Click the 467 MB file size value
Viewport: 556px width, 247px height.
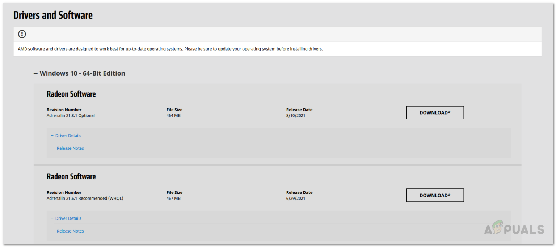point(174,198)
